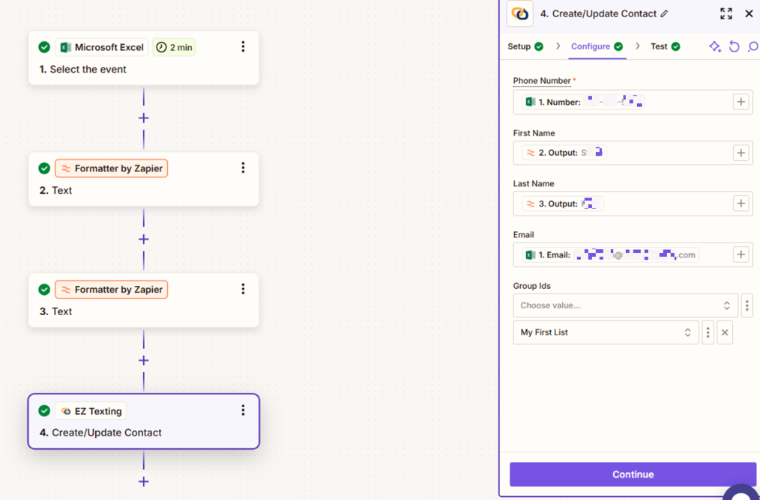760x500 pixels.
Task: Add a step below Microsoft Excel step
Action: pos(143,118)
